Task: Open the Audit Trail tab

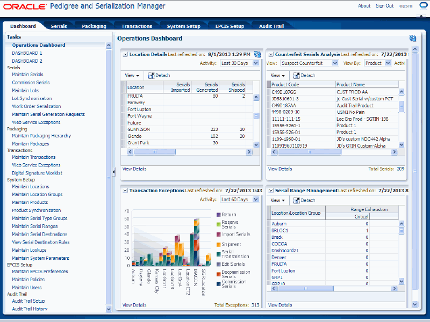Action: (271, 26)
